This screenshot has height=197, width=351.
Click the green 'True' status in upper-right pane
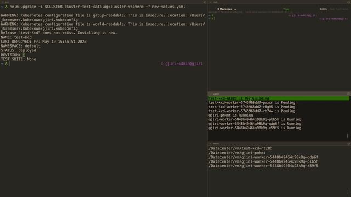click(286, 9)
